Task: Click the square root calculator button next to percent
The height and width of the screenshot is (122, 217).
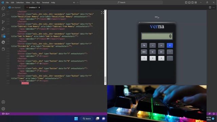Action: coord(153,45)
